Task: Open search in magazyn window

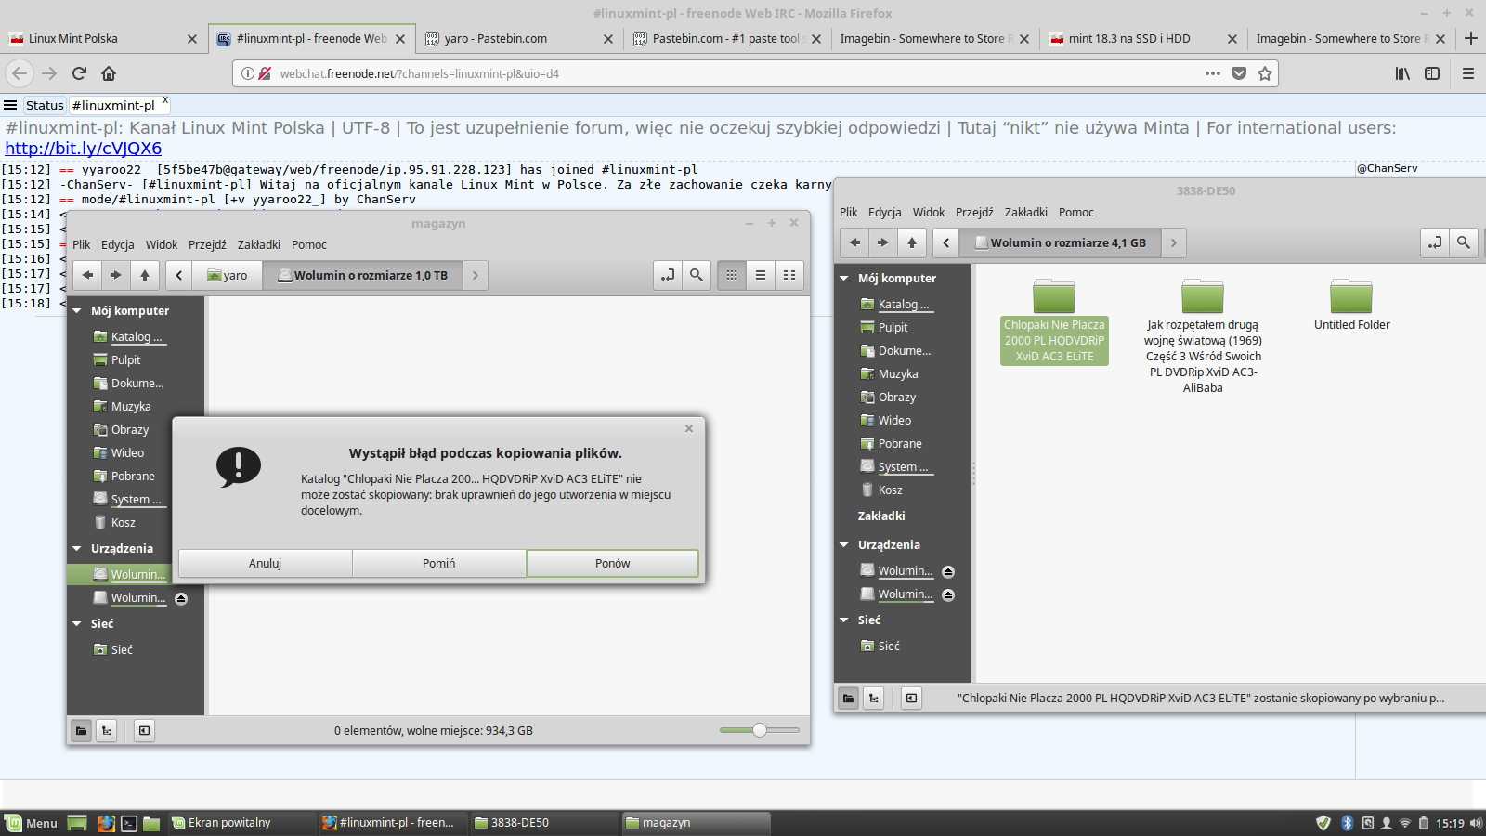Action: pyautogui.click(x=697, y=275)
